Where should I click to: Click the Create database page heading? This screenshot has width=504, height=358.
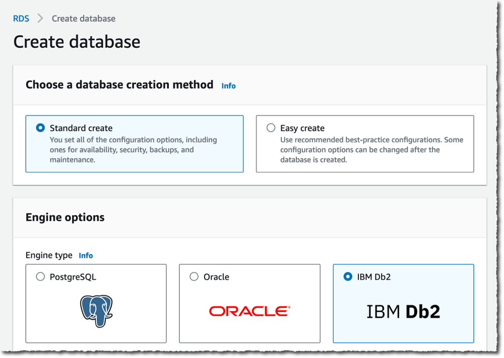(x=77, y=42)
